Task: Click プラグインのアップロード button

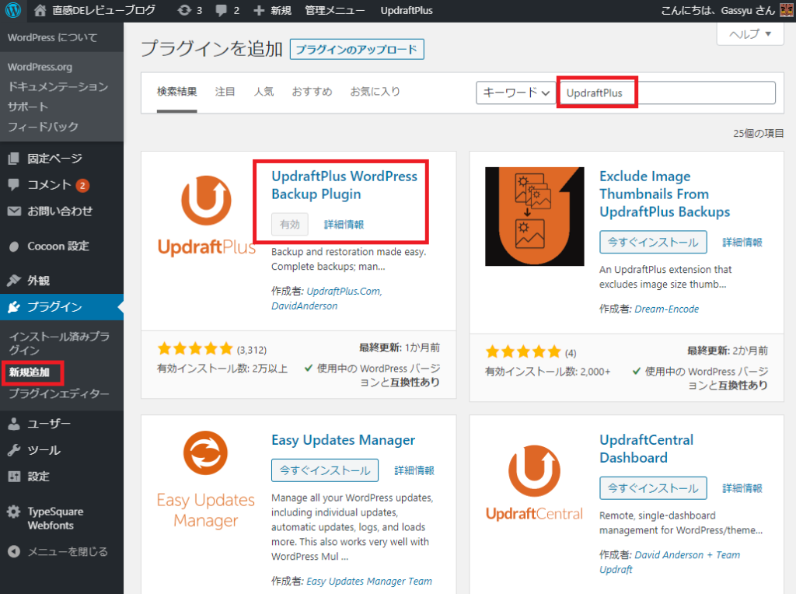Action: [x=357, y=50]
